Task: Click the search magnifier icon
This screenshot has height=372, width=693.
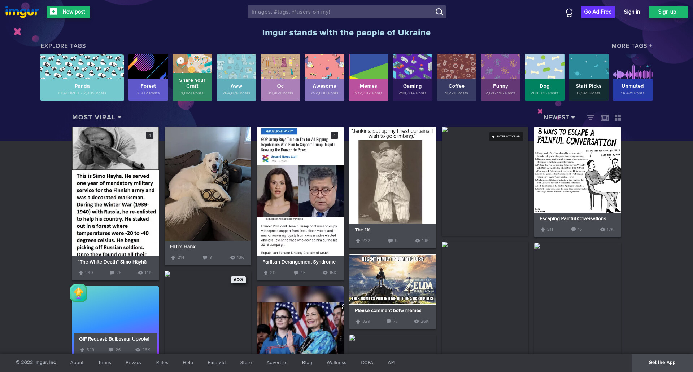Action: pos(439,12)
